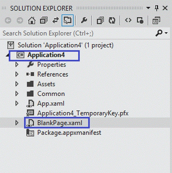Screen dimensions: 172x173
Task: Open Properties using the wrench toolbar icon
Action: point(84,20)
